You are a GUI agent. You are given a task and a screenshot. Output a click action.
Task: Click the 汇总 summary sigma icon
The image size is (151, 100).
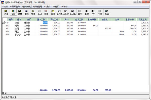click(x=40, y=12)
